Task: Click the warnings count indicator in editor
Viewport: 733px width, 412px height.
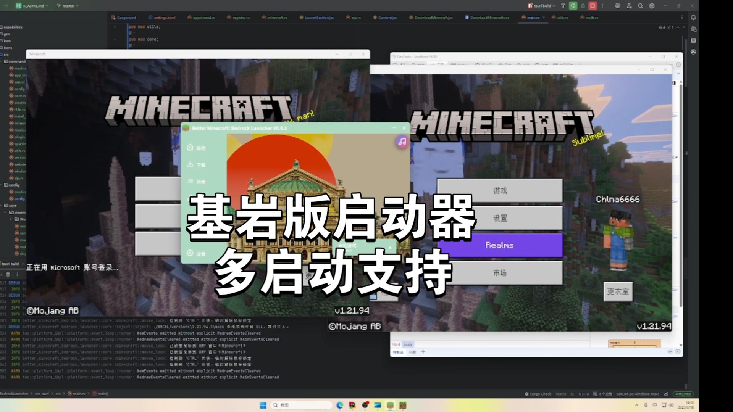Action: coord(662,27)
